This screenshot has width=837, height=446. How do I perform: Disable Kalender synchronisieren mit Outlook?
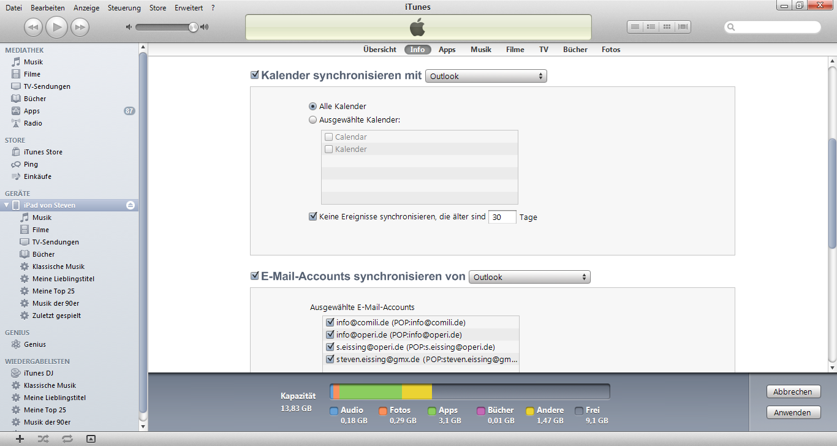coord(254,74)
